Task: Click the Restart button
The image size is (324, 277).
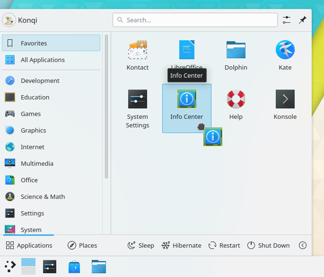Action: coord(224,245)
